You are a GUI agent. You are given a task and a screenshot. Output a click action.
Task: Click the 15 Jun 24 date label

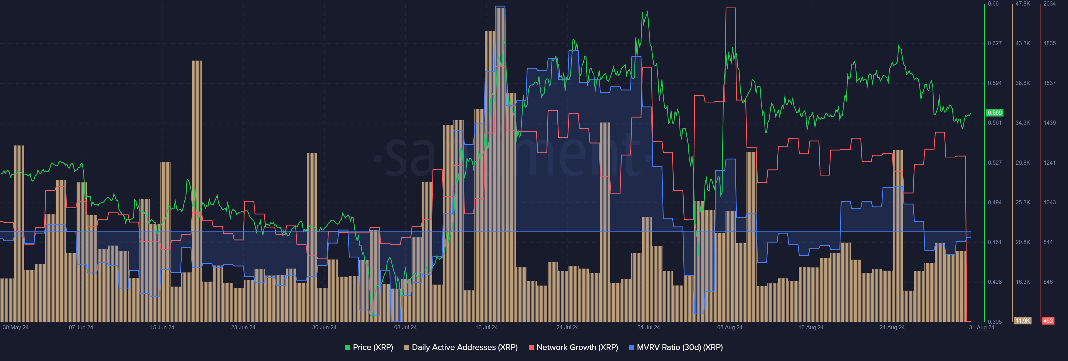coord(162,327)
